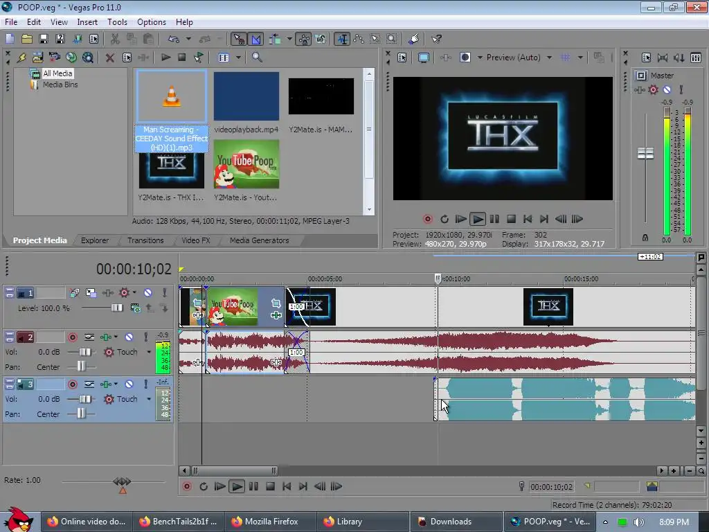709x532 pixels.
Task: Open Video Preview external monitor icon
Action: click(x=423, y=57)
